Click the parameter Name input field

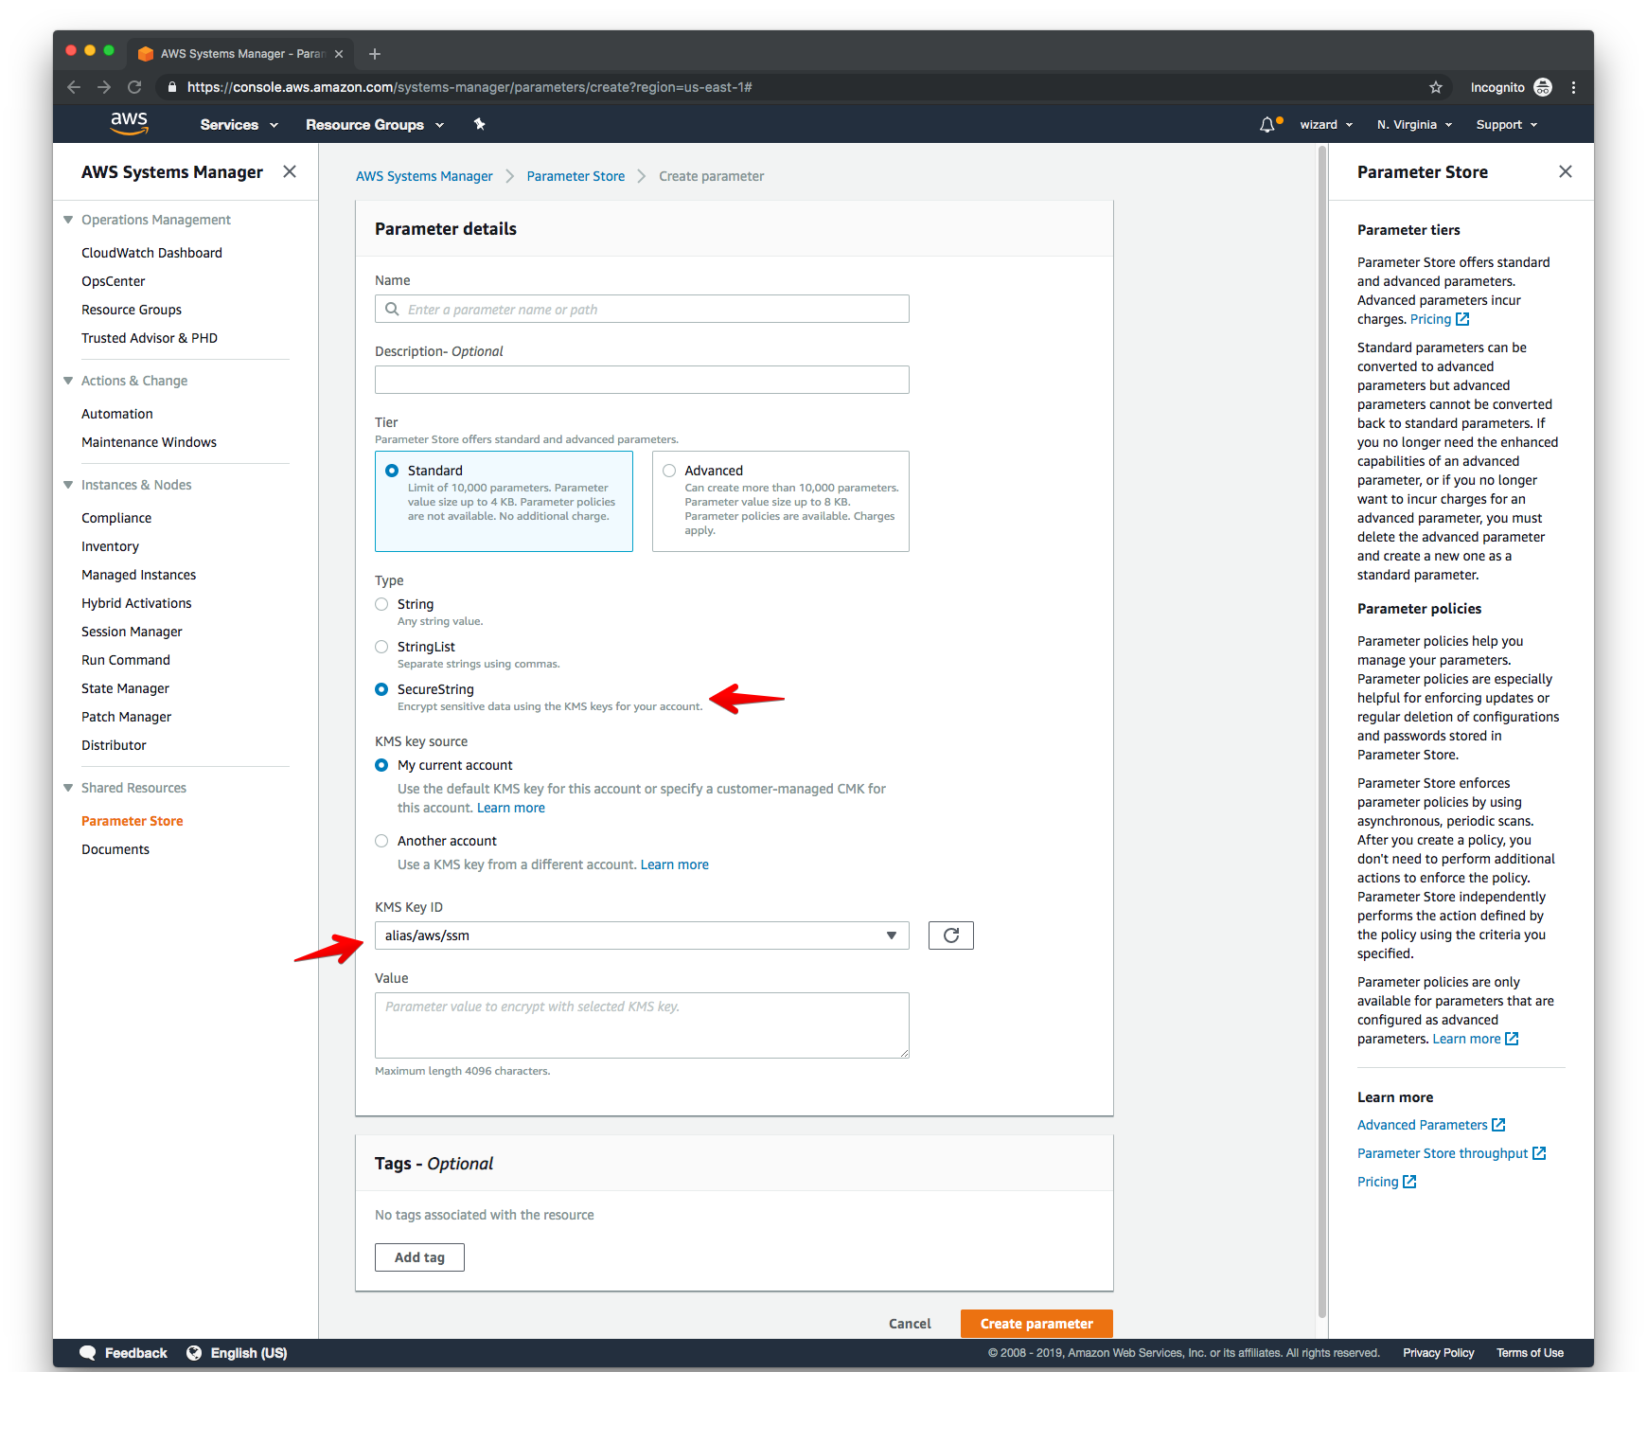653,310
